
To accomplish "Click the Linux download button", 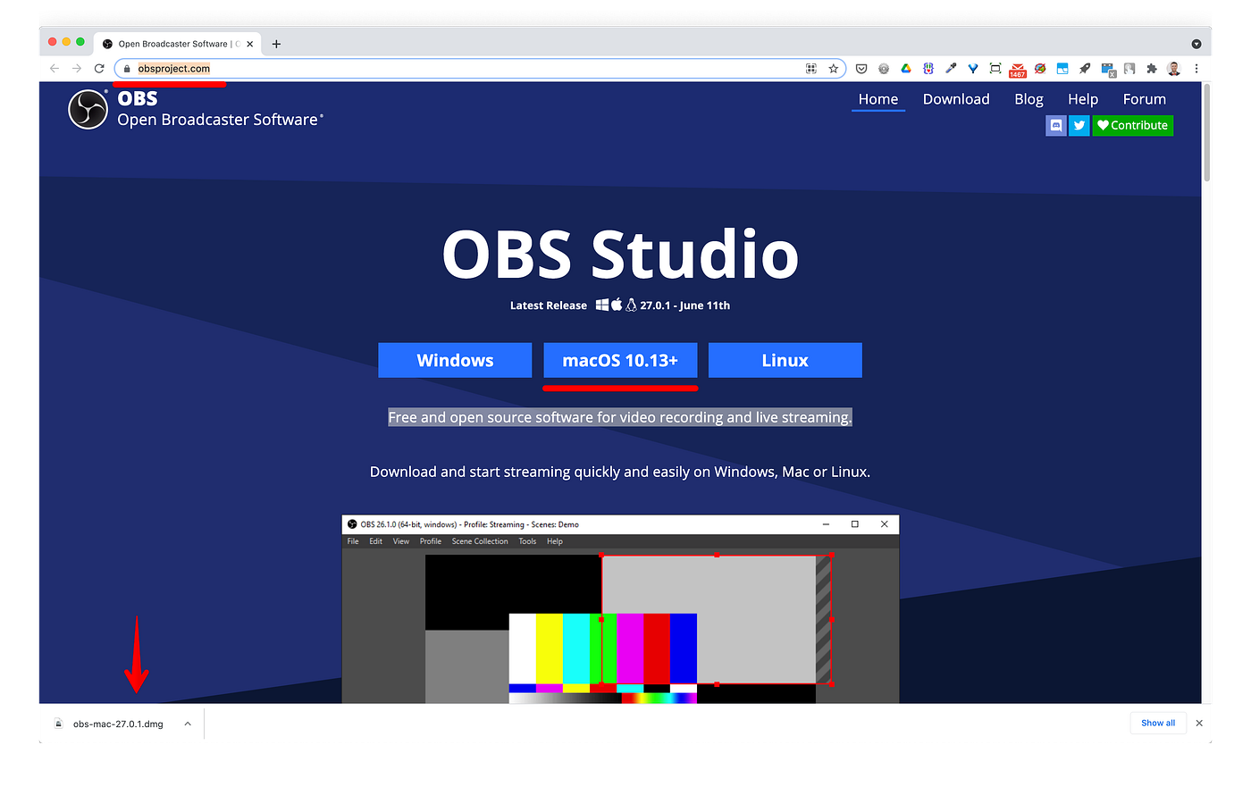I will [x=785, y=360].
